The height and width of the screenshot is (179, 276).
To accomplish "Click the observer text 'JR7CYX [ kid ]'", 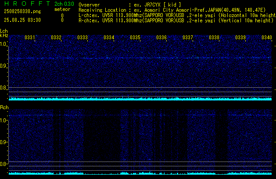I will point(163,5).
